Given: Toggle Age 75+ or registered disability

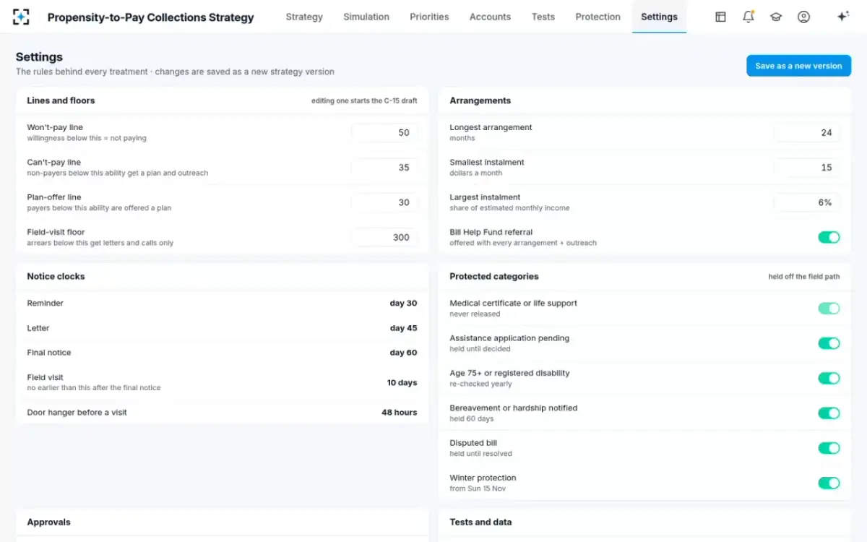Looking at the screenshot, I should tap(829, 378).
